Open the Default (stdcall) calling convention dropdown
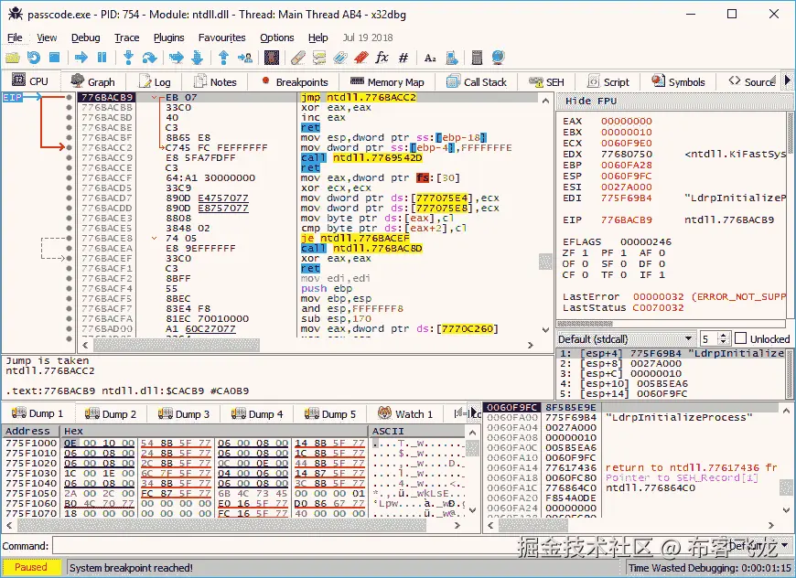Image resolution: width=796 pixels, height=578 pixels. (x=626, y=338)
